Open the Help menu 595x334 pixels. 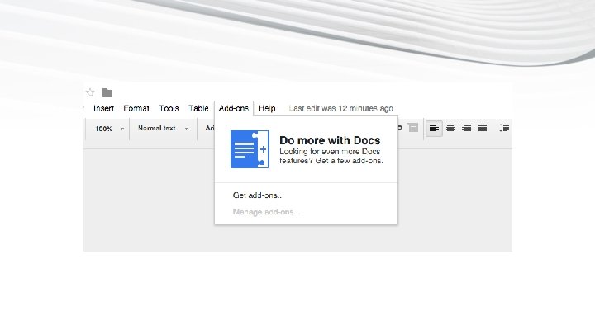pyautogui.click(x=267, y=108)
